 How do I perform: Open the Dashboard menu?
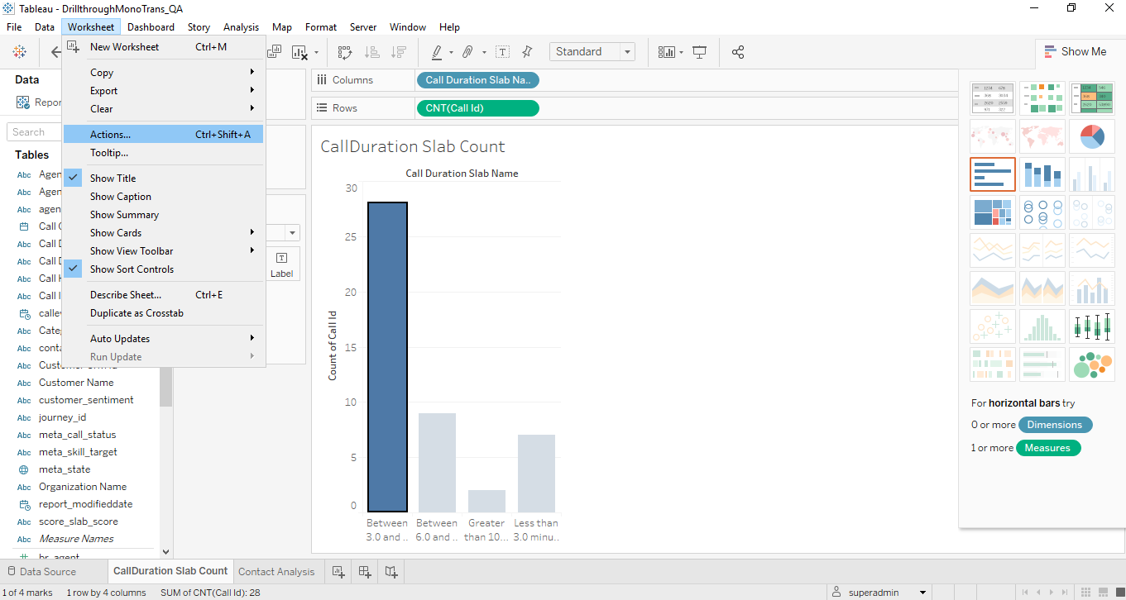tap(151, 27)
